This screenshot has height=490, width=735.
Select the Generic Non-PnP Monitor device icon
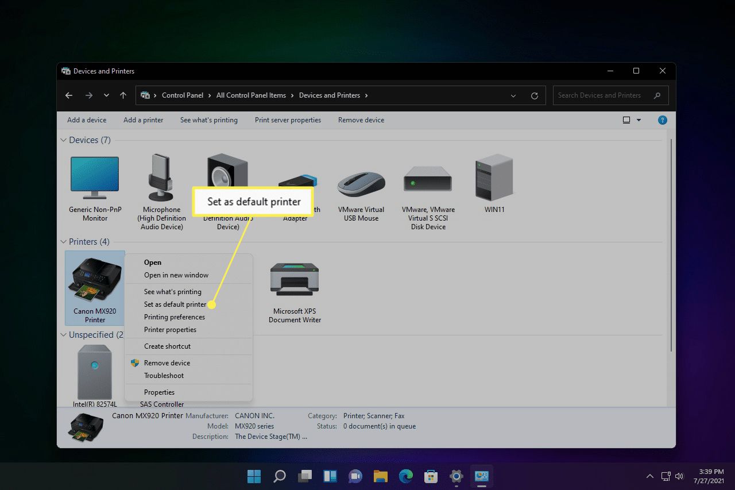click(x=95, y=178)
